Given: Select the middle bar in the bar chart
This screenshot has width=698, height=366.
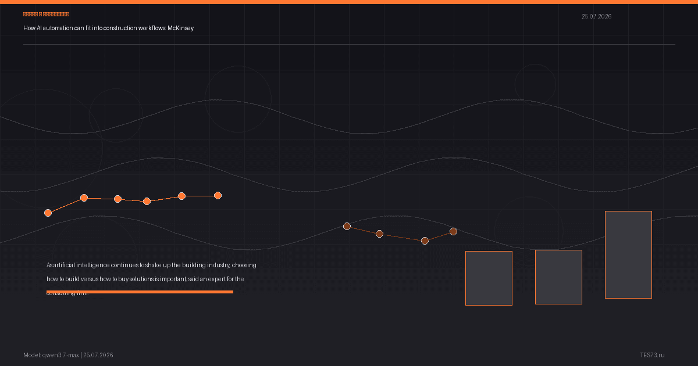Looking at the screenshot, I should pyautogui.click(x=558, y=277).
